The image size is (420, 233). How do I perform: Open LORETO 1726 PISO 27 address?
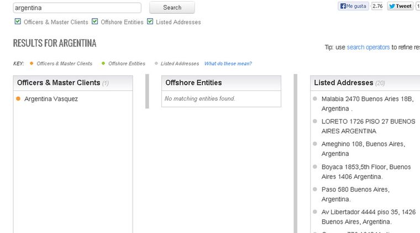click(368, 126)
